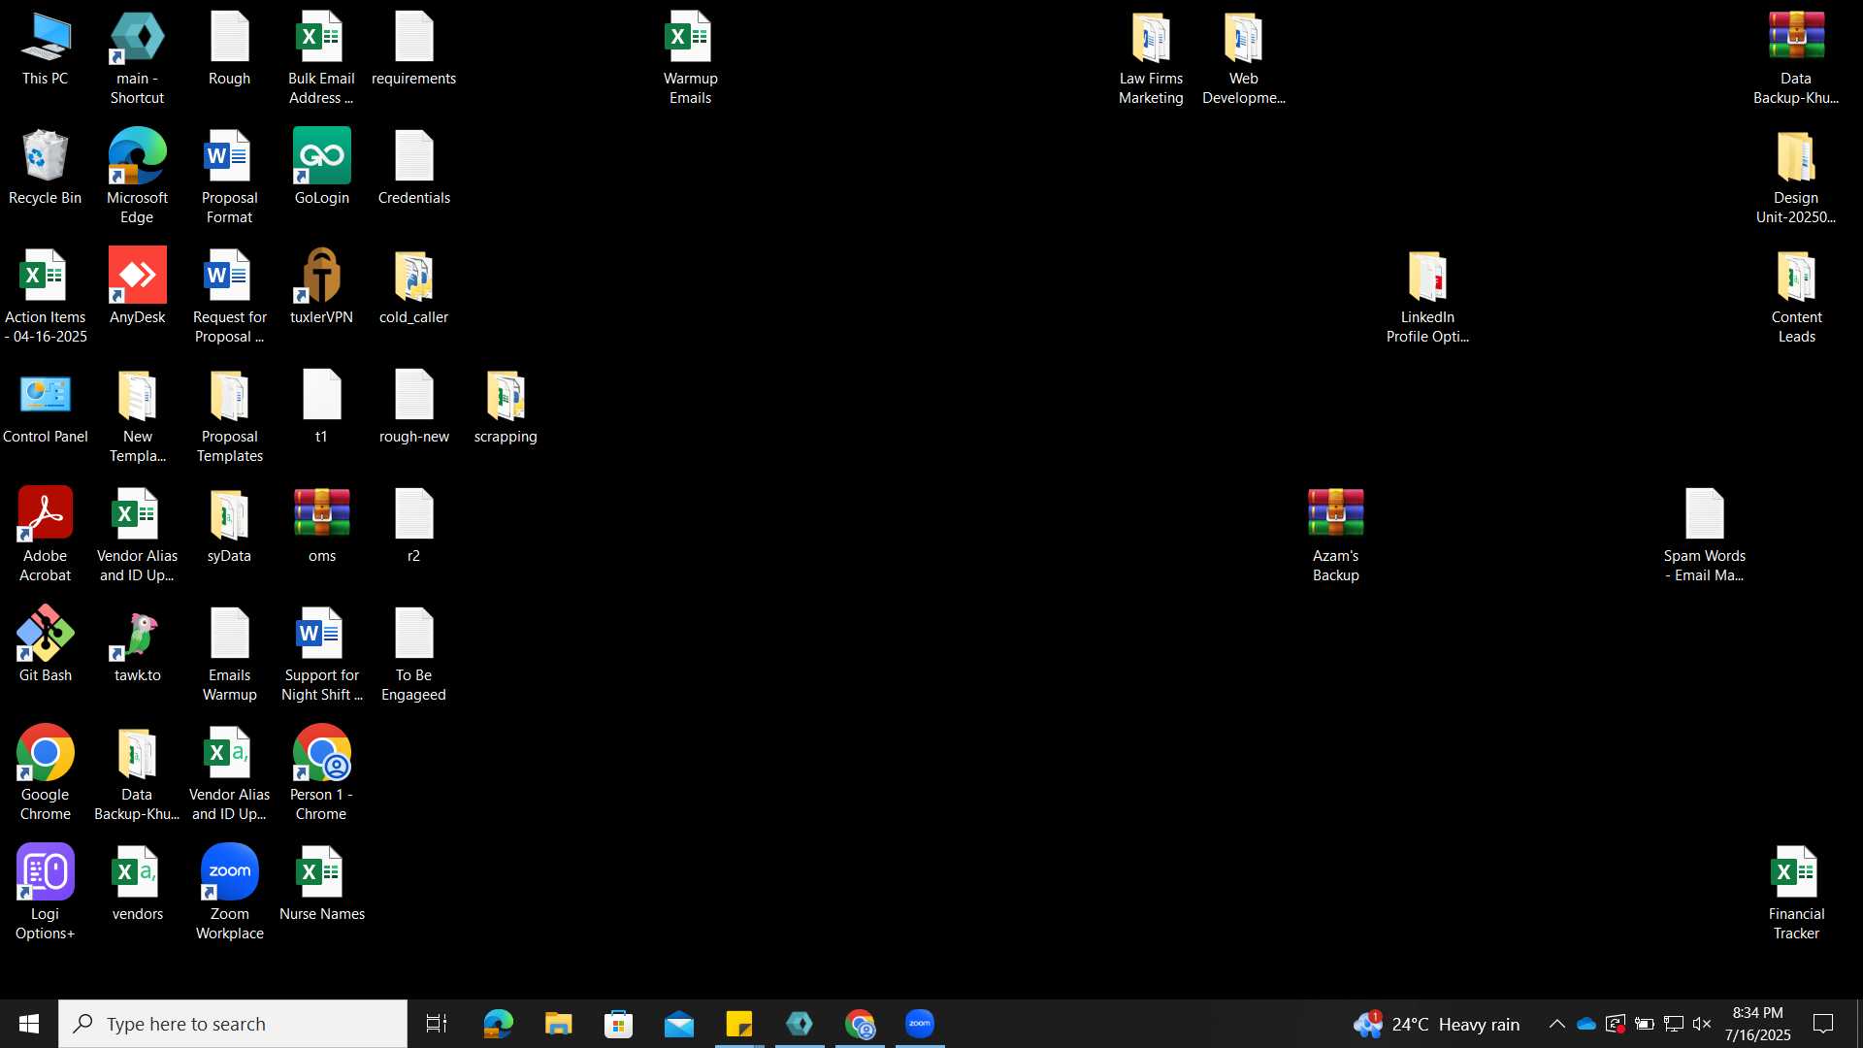Image resolution: width=1863 pixels, height=1048 pixels.
Task: Open GoLogin shortcut
Action: pos(321,168)
